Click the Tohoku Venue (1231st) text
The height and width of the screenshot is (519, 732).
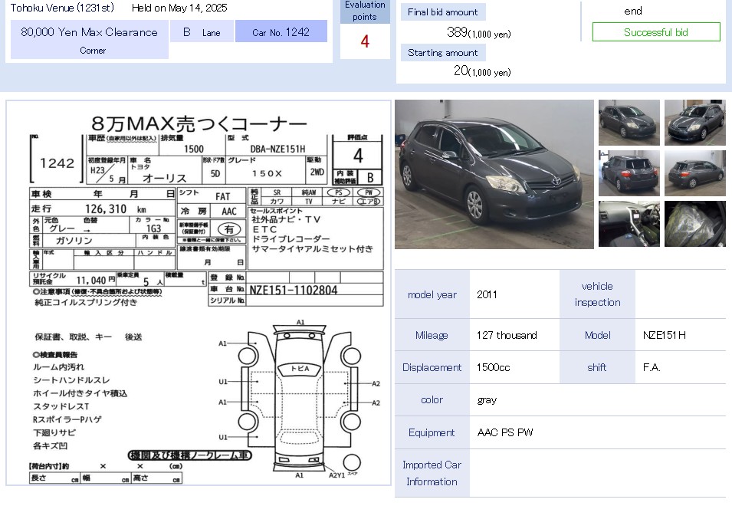point(62,8)
